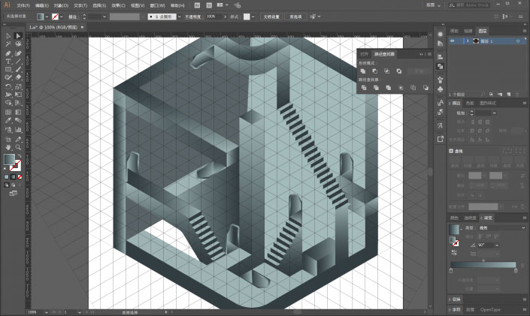This screenshot has height=316, width=530.
Task: Select the Free Transform tool
Action: (x=18, y=95)
